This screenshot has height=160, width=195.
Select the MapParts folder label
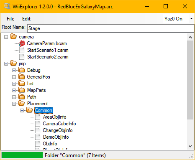click(36, 90)
